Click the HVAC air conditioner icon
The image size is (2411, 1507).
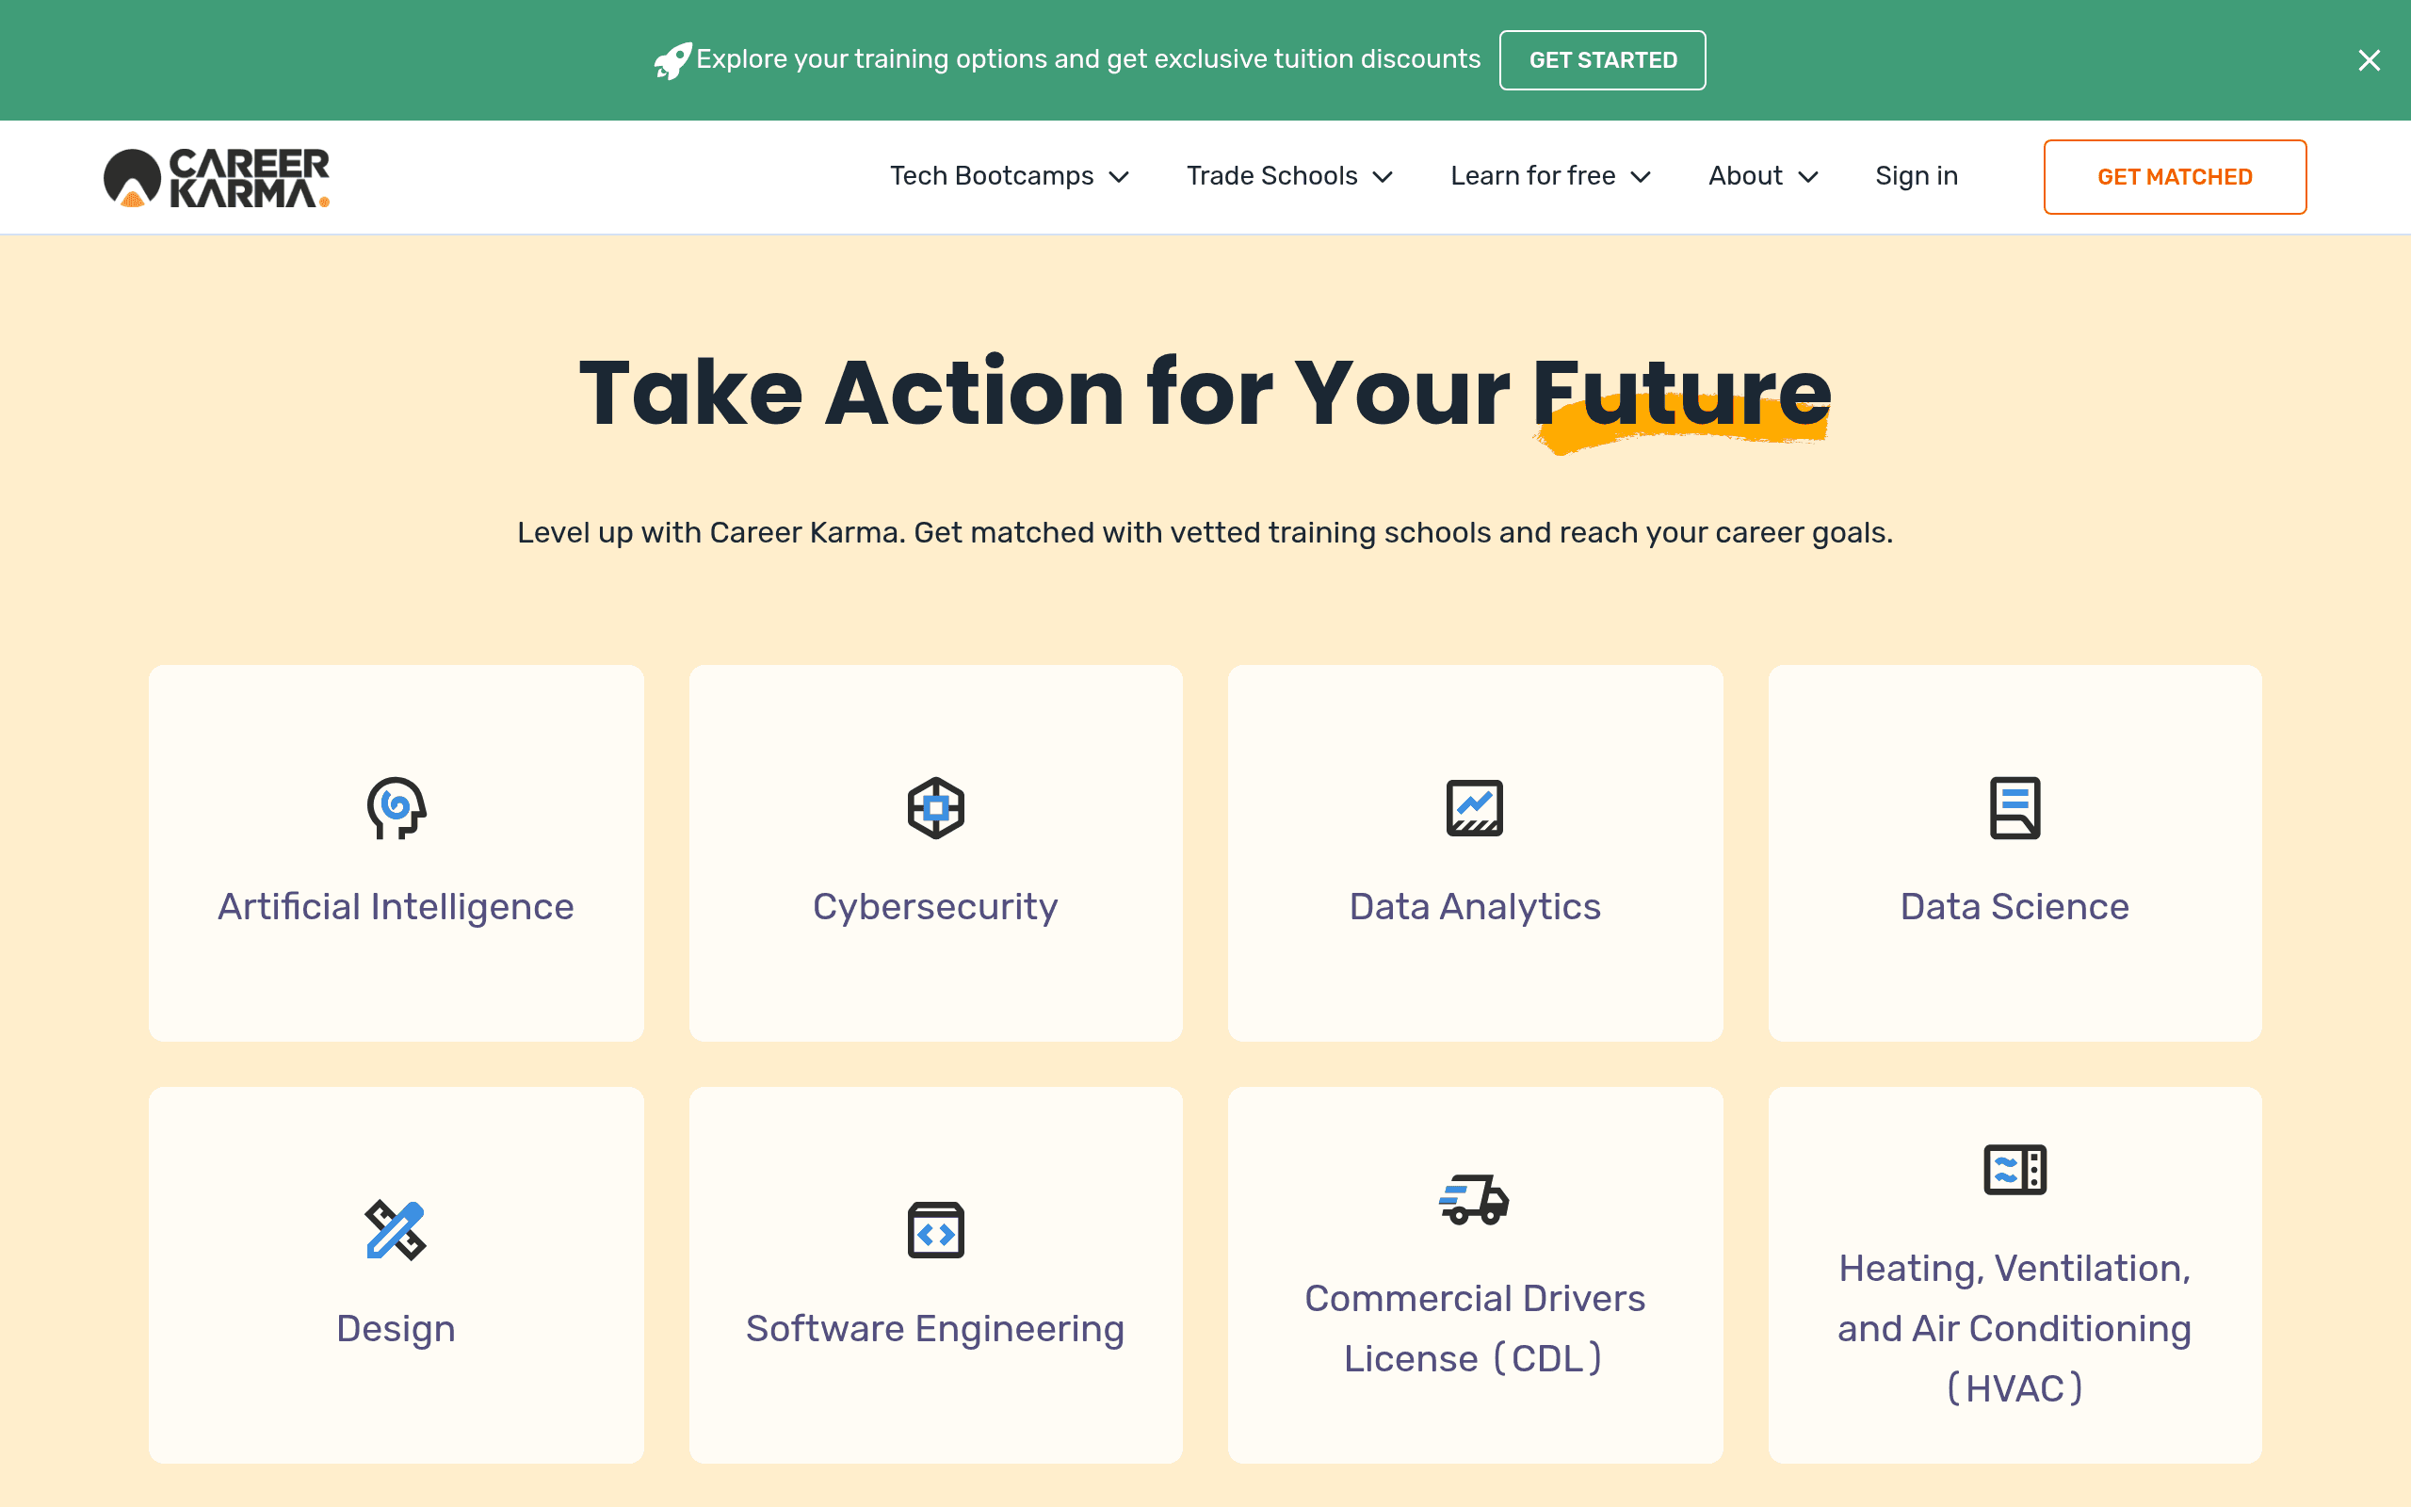(2015, 1169)
